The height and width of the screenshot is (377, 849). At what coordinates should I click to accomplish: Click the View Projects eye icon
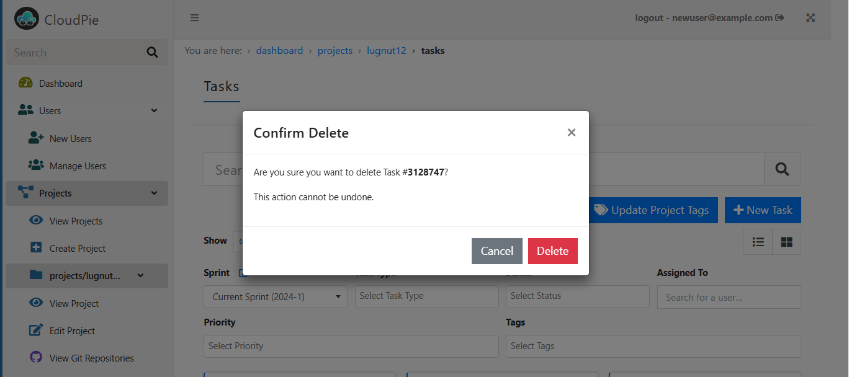(x=36, y=221)
